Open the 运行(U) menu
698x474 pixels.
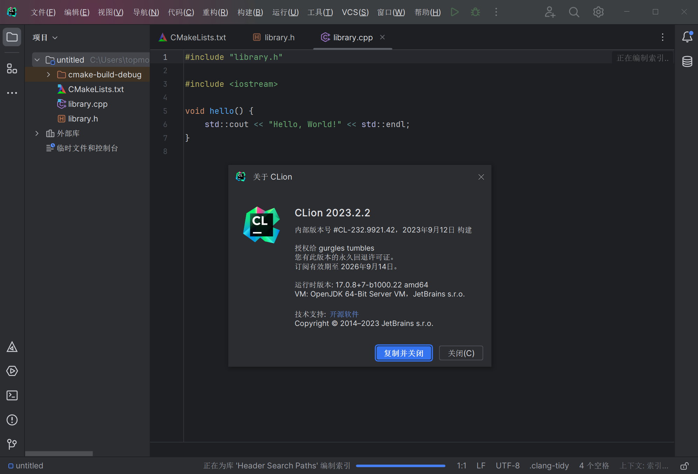click(285, 12)
